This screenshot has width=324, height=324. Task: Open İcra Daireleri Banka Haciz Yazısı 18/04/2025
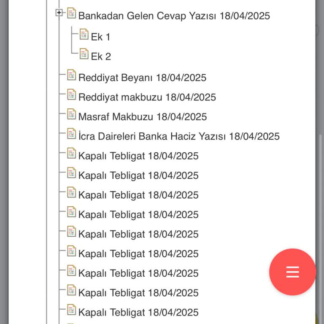pos(179,136)
